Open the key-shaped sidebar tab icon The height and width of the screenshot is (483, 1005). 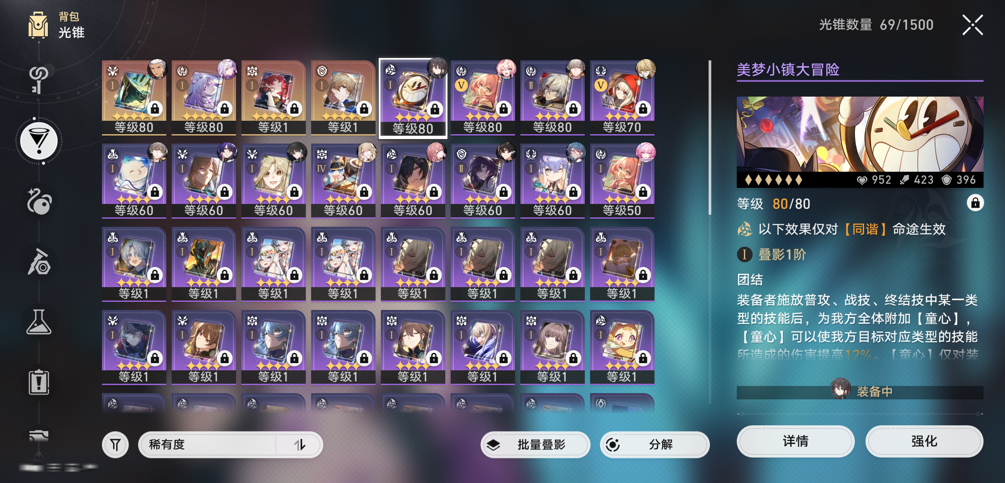pos(39,80)
